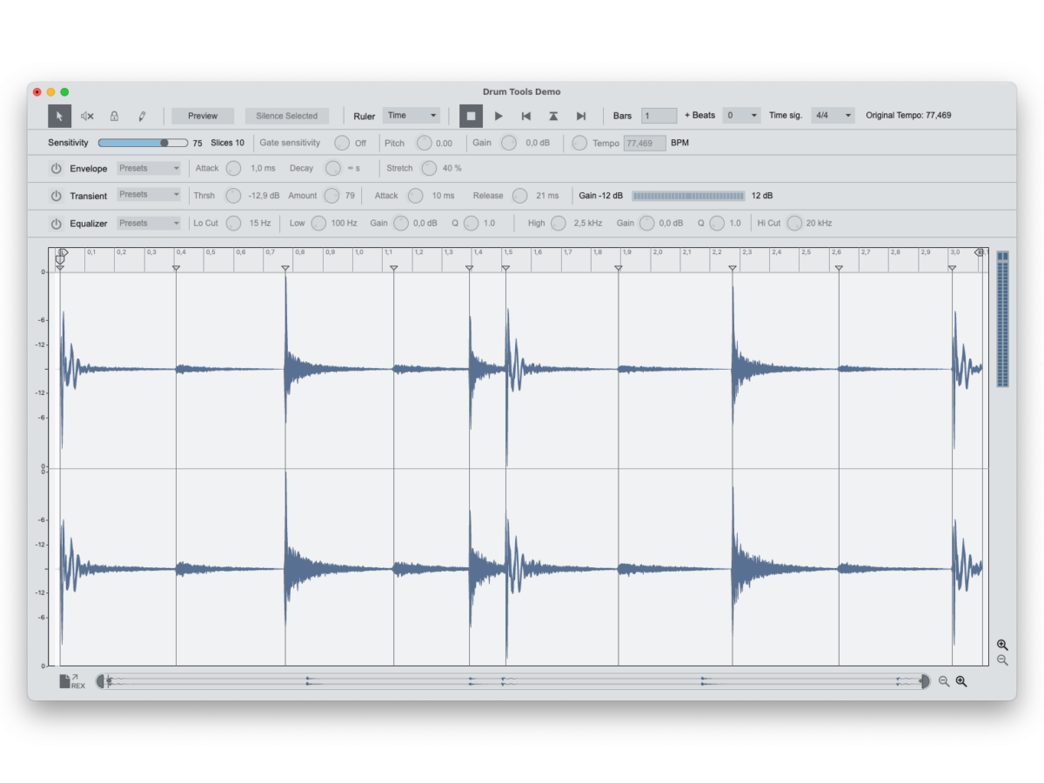Open the Time sig. 4/4 dropdown
The image size is (1044, 783).
[x=833, y=116]
